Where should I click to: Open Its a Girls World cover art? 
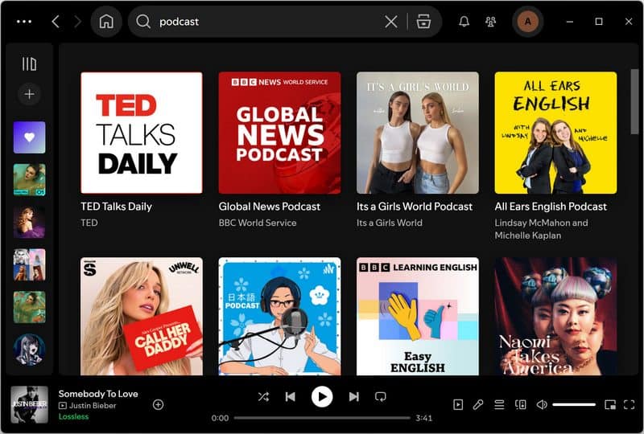pyautogui.click(x=418, y=133)
